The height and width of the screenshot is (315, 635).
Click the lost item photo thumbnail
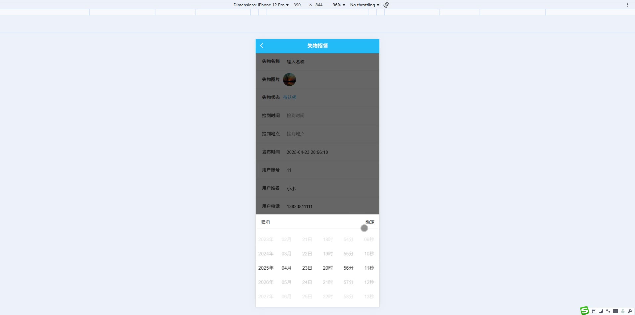(289, 79)
